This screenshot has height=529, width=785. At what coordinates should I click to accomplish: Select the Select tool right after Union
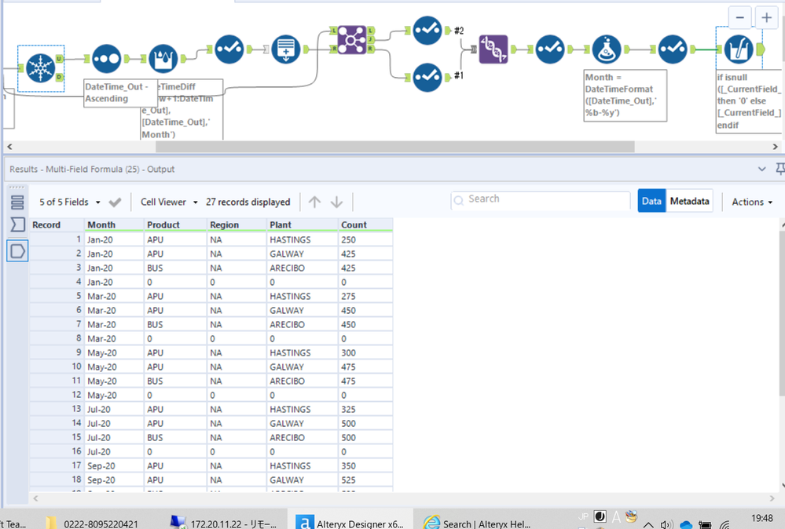pos(550,49)
